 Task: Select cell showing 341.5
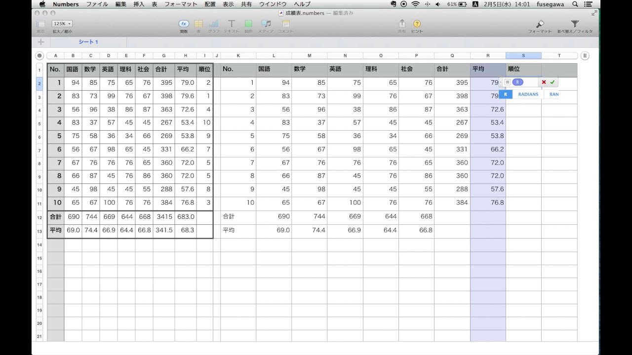click(x=164, y=230)
